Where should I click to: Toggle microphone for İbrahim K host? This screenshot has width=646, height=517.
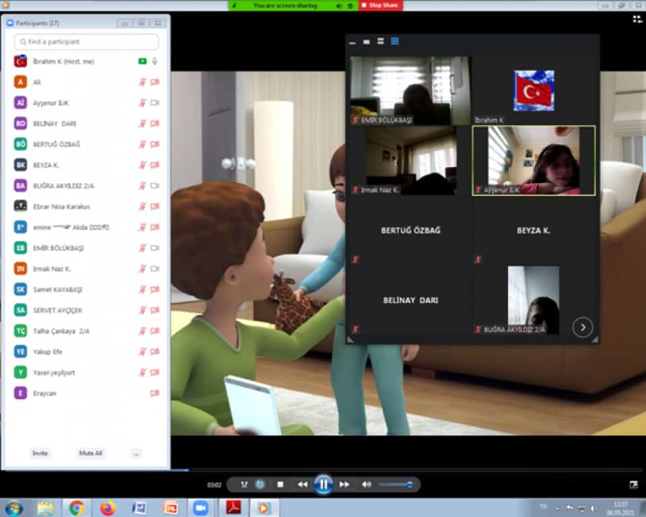click(x=155, y=61)
